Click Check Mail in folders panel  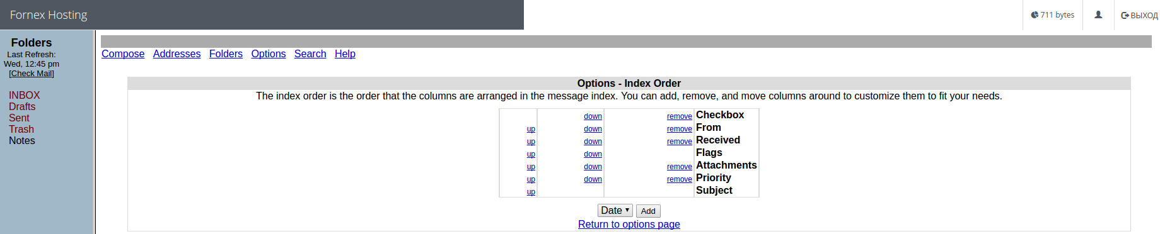point(32,74)
